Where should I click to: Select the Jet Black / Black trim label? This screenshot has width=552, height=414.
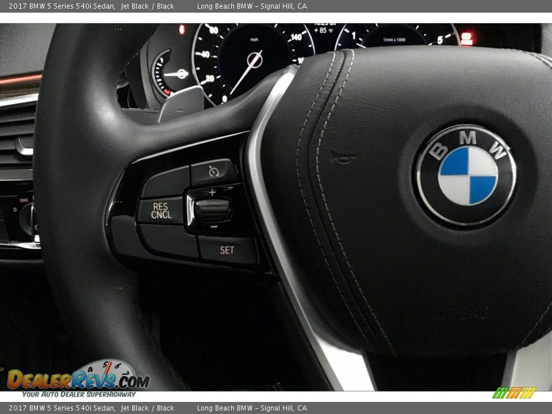(x=148, y=5)
